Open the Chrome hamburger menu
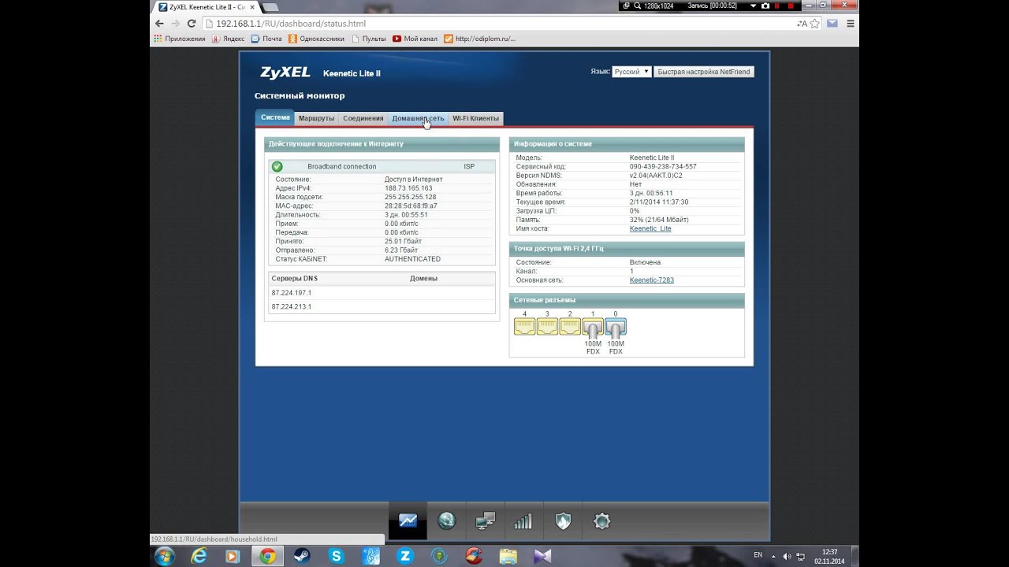Screen dimensions: 1009x567 849,24
